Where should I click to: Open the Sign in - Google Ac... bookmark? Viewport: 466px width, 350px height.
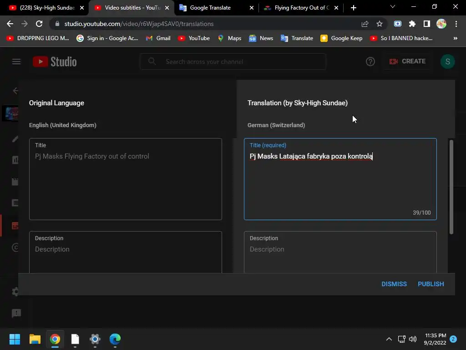point(107,38)
